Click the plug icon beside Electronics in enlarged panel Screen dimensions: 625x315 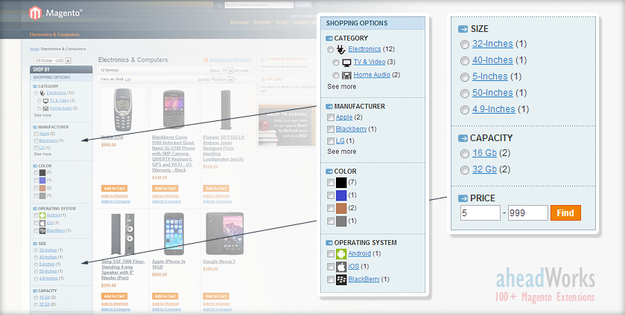340,49
